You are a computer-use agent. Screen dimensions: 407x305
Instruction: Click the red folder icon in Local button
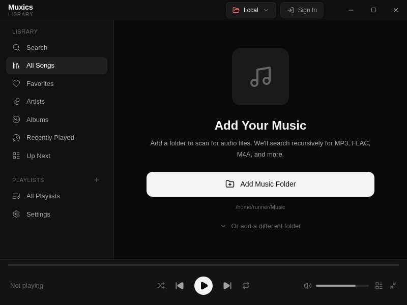[x=236, y=10]
